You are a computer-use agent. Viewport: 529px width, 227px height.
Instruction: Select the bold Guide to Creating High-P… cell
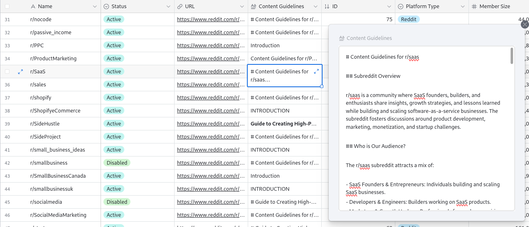click(285, 123)
